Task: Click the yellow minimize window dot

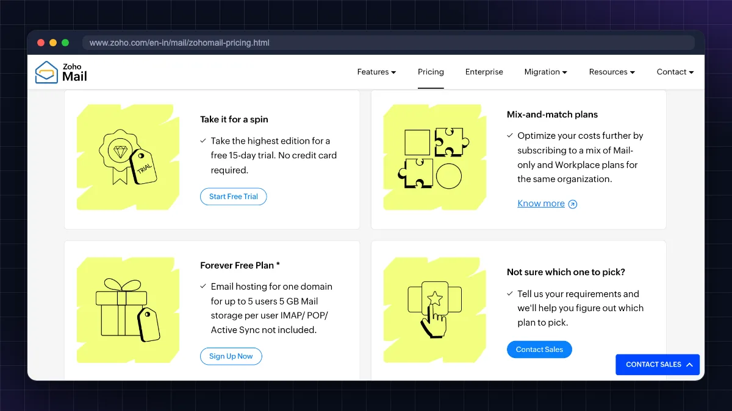Action: click(53, 43)
